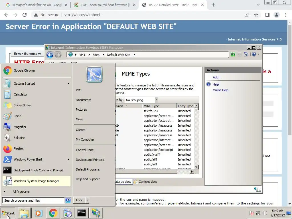The height and width of the screenshot is (219, 292).
Task: Click Add... in the Actions pane
Action: (217, 77)
